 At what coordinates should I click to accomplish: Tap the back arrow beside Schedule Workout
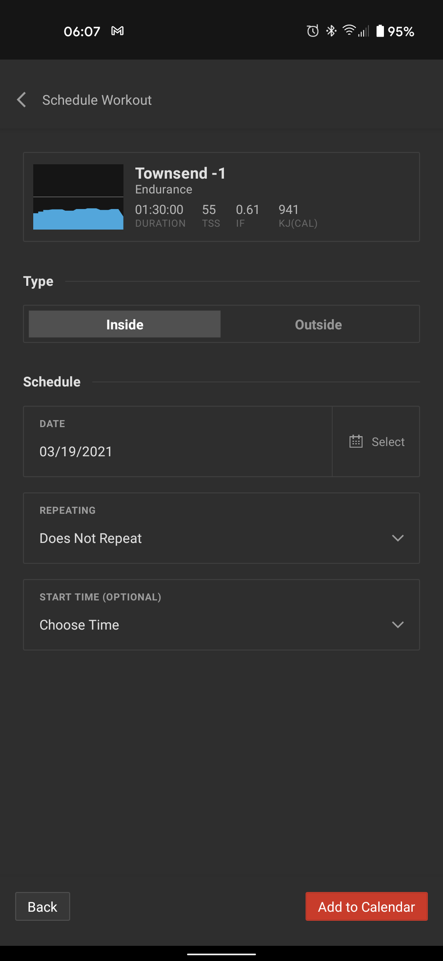[21, 100]
